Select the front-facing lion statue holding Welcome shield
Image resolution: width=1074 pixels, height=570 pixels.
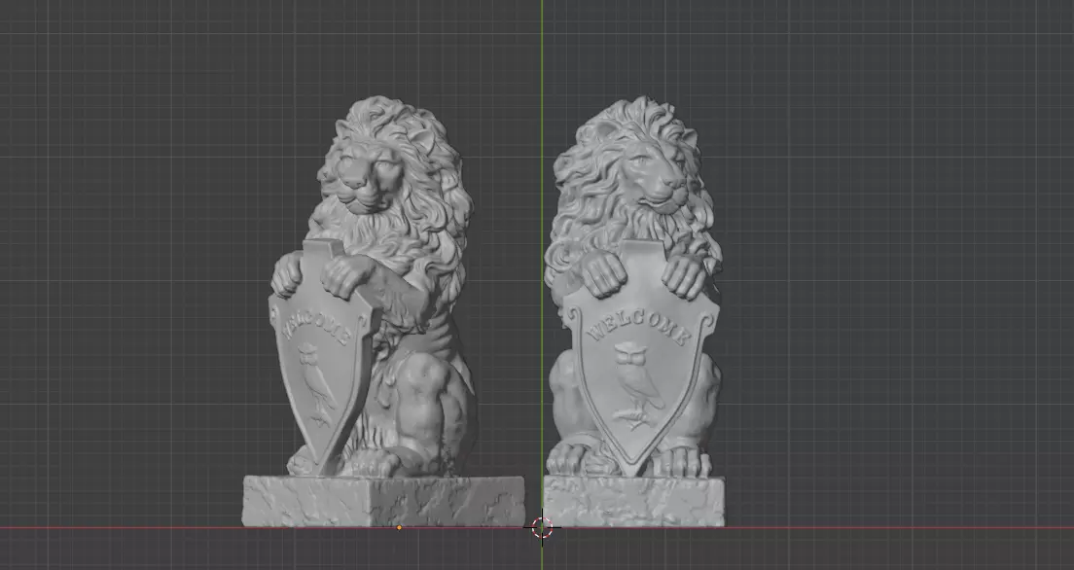click(x=633, y=311)
